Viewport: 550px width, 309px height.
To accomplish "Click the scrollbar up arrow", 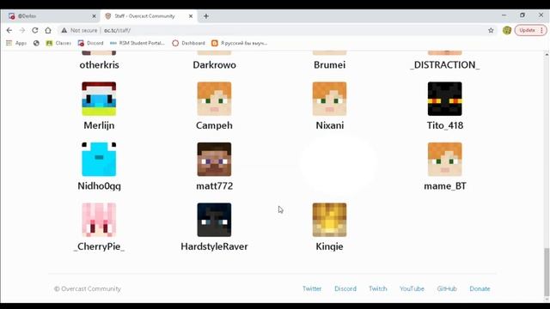I will click(547, 55).
